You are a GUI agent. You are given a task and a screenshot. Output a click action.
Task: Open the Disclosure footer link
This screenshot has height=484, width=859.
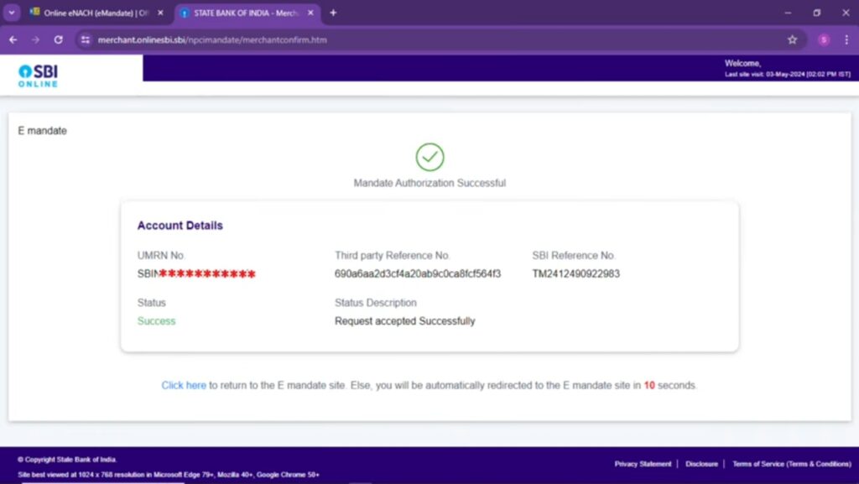[x=701, y=464]
